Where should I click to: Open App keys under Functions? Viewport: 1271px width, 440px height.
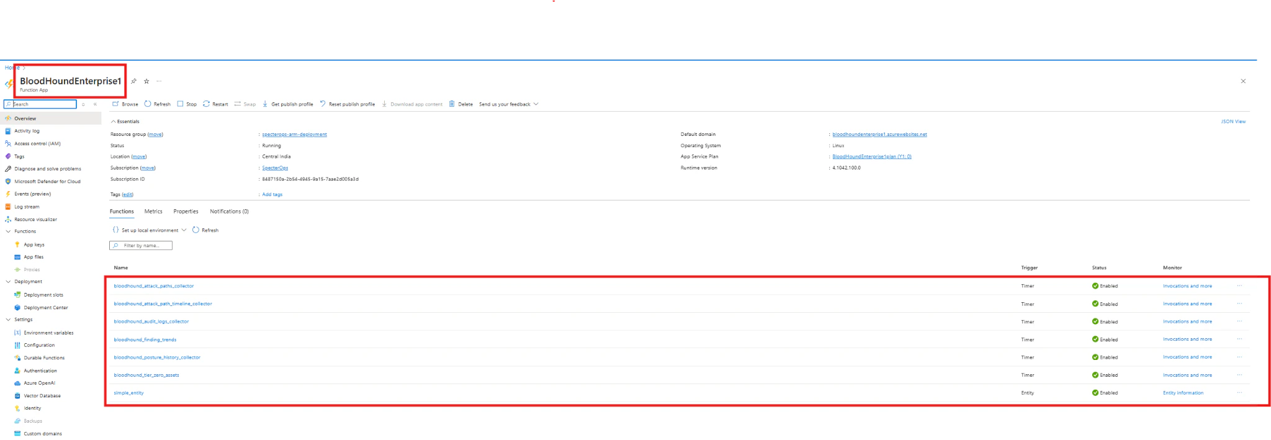coord(34,245)
